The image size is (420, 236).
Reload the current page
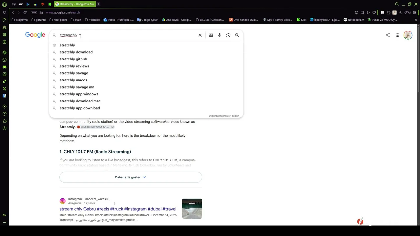point(25,12)
